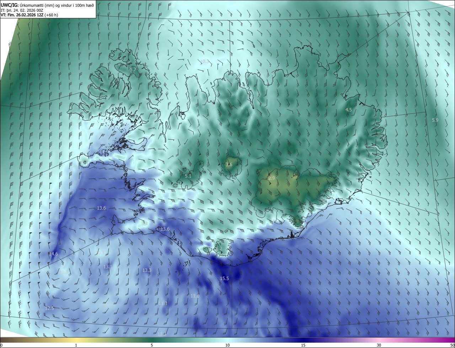Screen dimensions: 455x348
Task: Click the 15.5 precipitation maximum value
Action: click(225, 279)
